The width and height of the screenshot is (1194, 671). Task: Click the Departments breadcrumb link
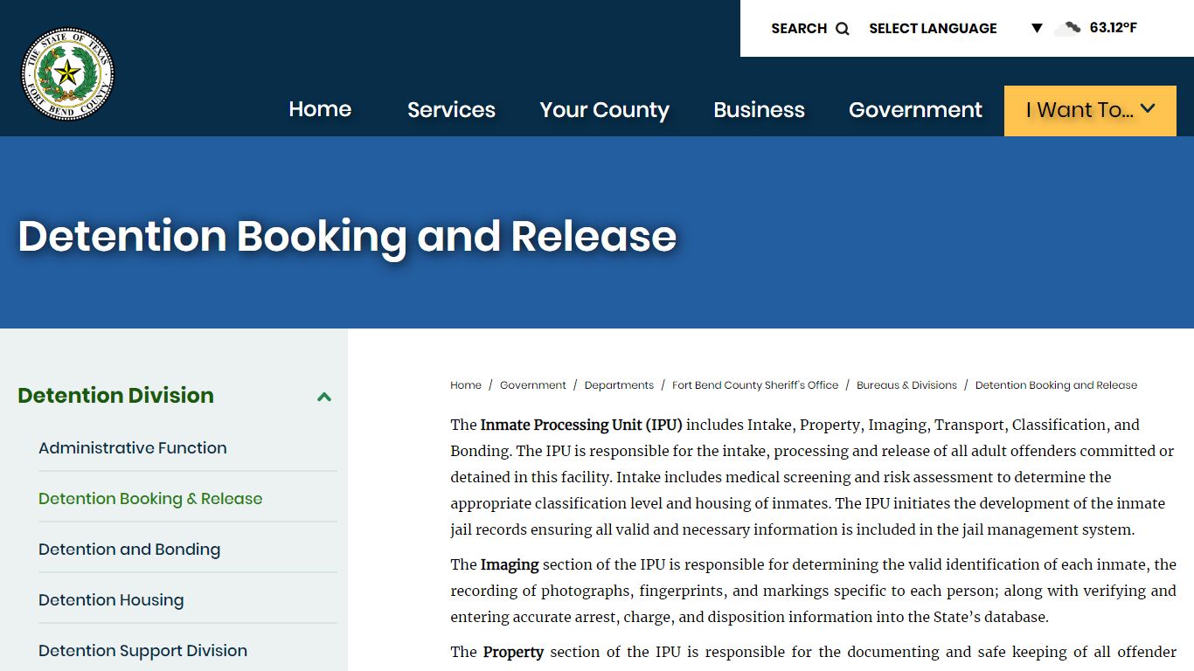point(619,384)
